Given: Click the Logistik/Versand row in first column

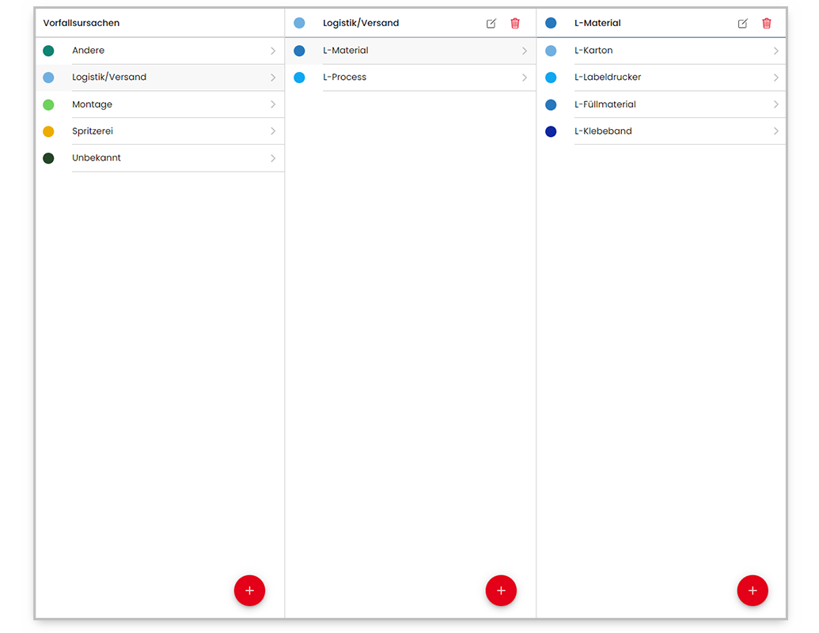Looking at the screenshot, I should point(109,78).
